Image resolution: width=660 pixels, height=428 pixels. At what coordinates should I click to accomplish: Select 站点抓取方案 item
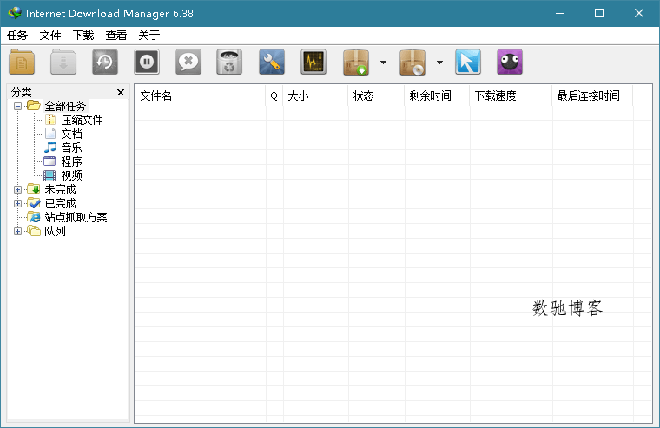76,217
